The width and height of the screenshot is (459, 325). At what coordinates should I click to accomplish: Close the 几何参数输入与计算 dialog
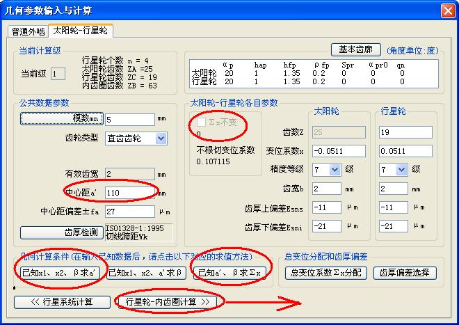448,11
